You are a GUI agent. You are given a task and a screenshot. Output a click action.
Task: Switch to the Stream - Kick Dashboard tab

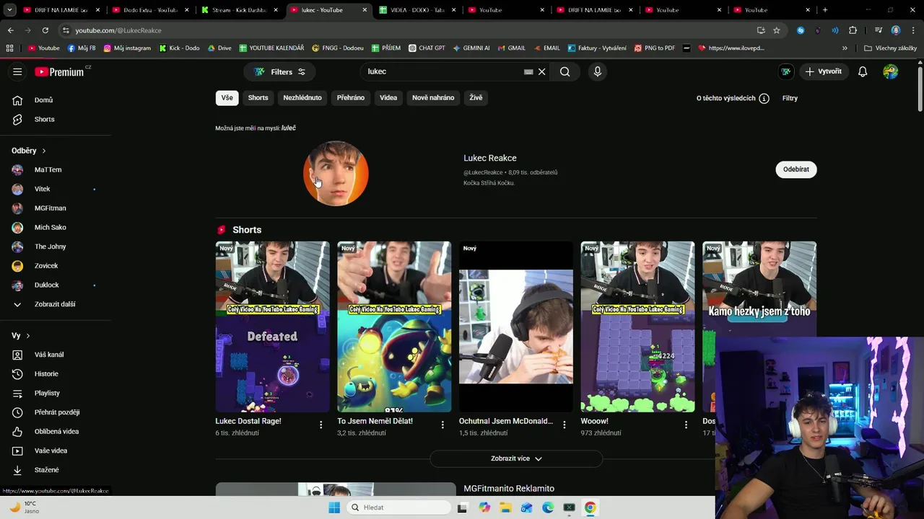pos(239,10)
